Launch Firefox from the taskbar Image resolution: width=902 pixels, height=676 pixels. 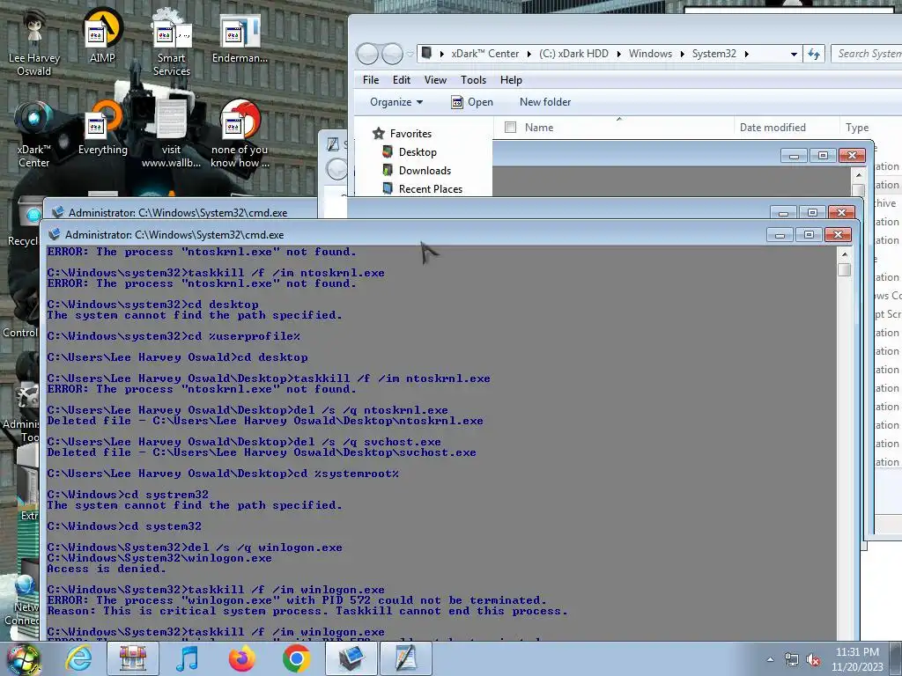coord(242,658)
